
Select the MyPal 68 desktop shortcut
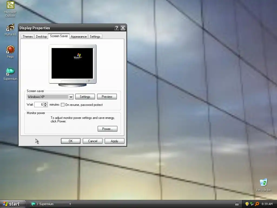point(10,30)
